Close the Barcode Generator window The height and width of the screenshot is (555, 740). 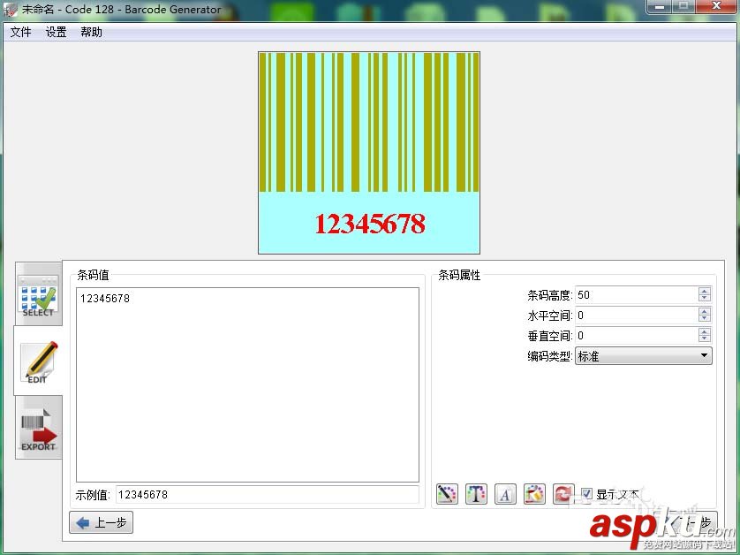coord(716,6)
